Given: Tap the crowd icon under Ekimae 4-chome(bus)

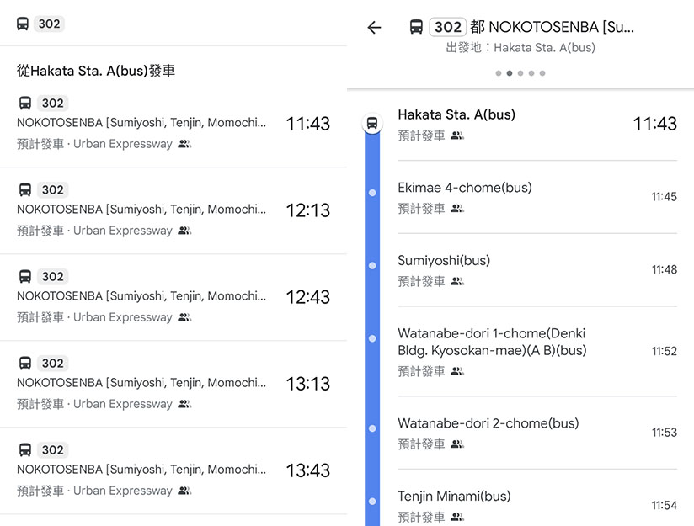Looking at the screenshot, I should pyautogui.click(x=457, y=209).
